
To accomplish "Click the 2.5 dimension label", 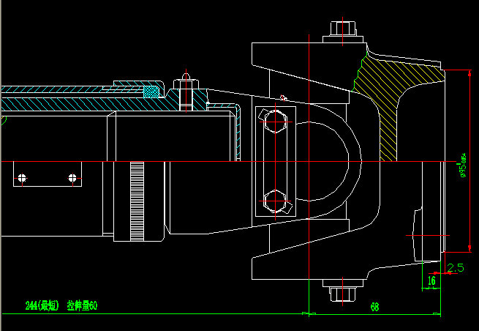I will [x=455, y=268].
